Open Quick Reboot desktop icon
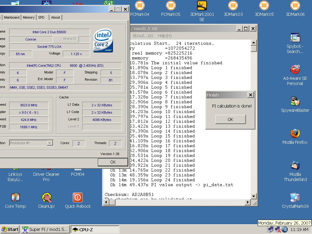 (78, 200)
